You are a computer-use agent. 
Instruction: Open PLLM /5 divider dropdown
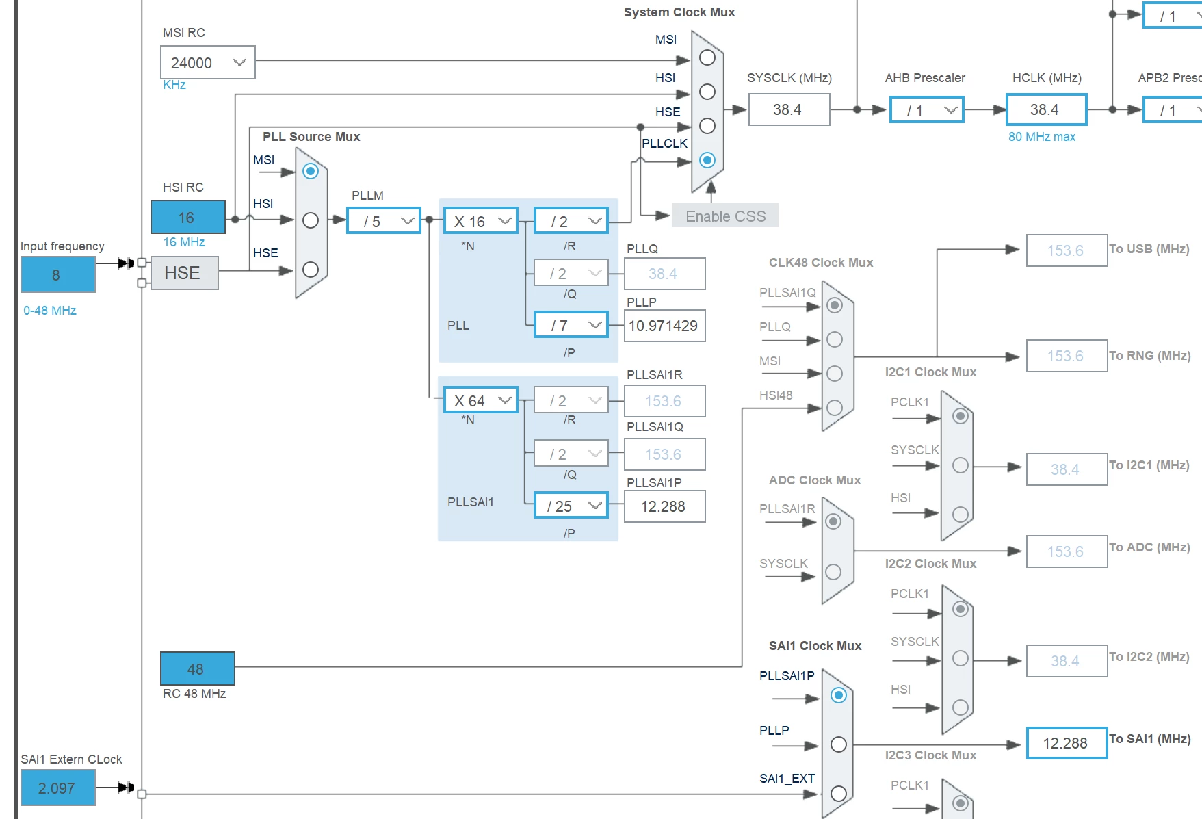pyautogui.click(x=384, y=220)
